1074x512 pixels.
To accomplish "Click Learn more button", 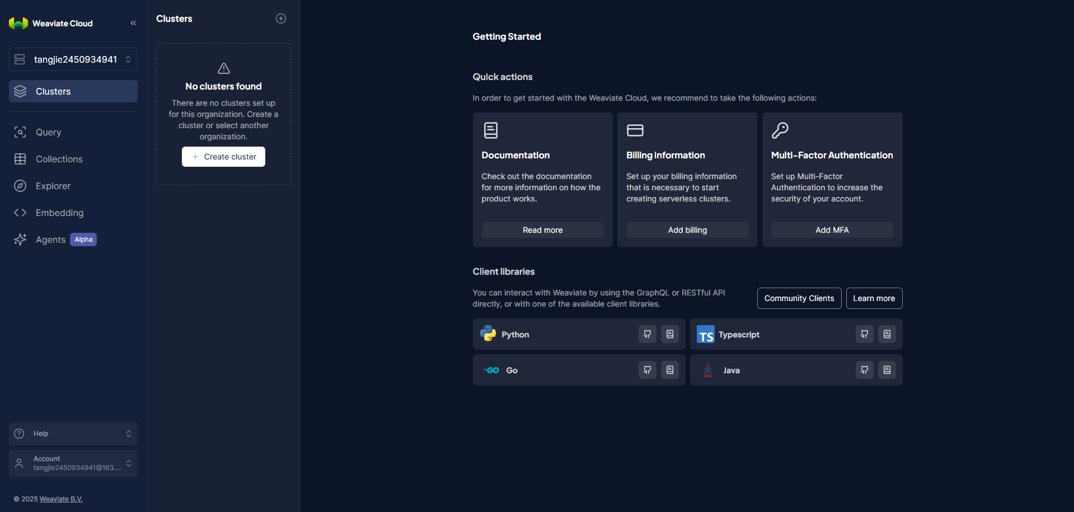I will (x=874, y=298).
